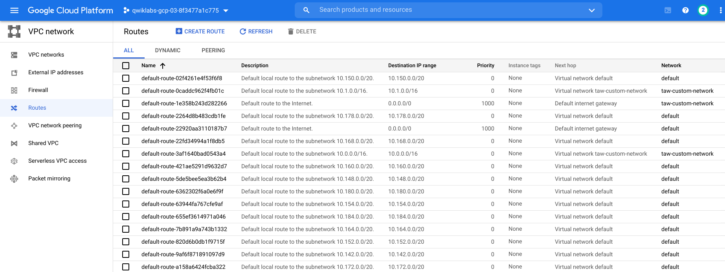The width and height of the screenshot is (725, 272).
Task: Select checkbox for default-route-421ae5291d9632d7
Action: click(x=126, y=166)
